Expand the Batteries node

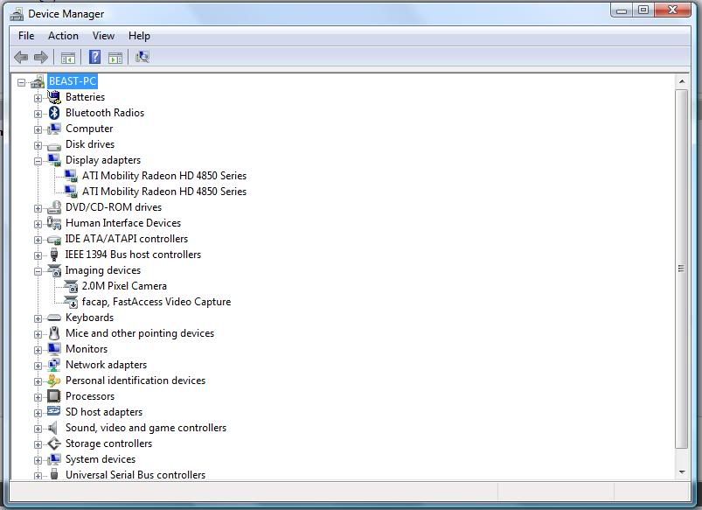pyautogui.click(x=38, y=98)
